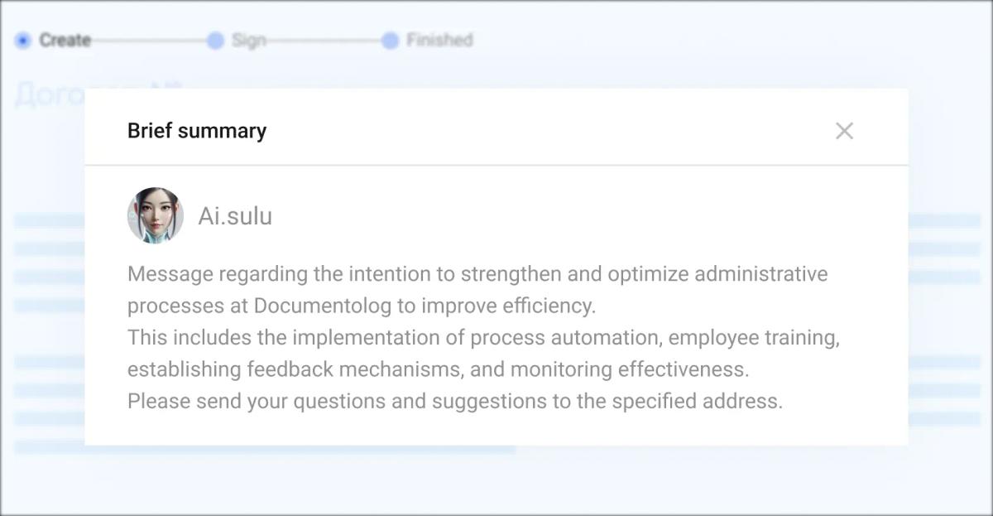Click progress line between Create and Sign
Screen dimensions: 993x516
coord(149,41)
